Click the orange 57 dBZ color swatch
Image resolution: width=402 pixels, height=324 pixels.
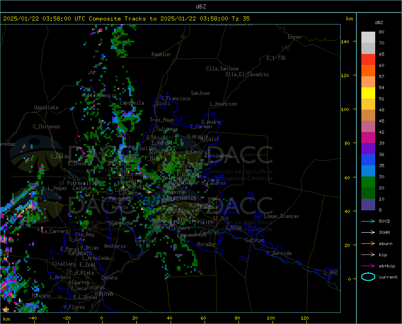click(368, 71)
